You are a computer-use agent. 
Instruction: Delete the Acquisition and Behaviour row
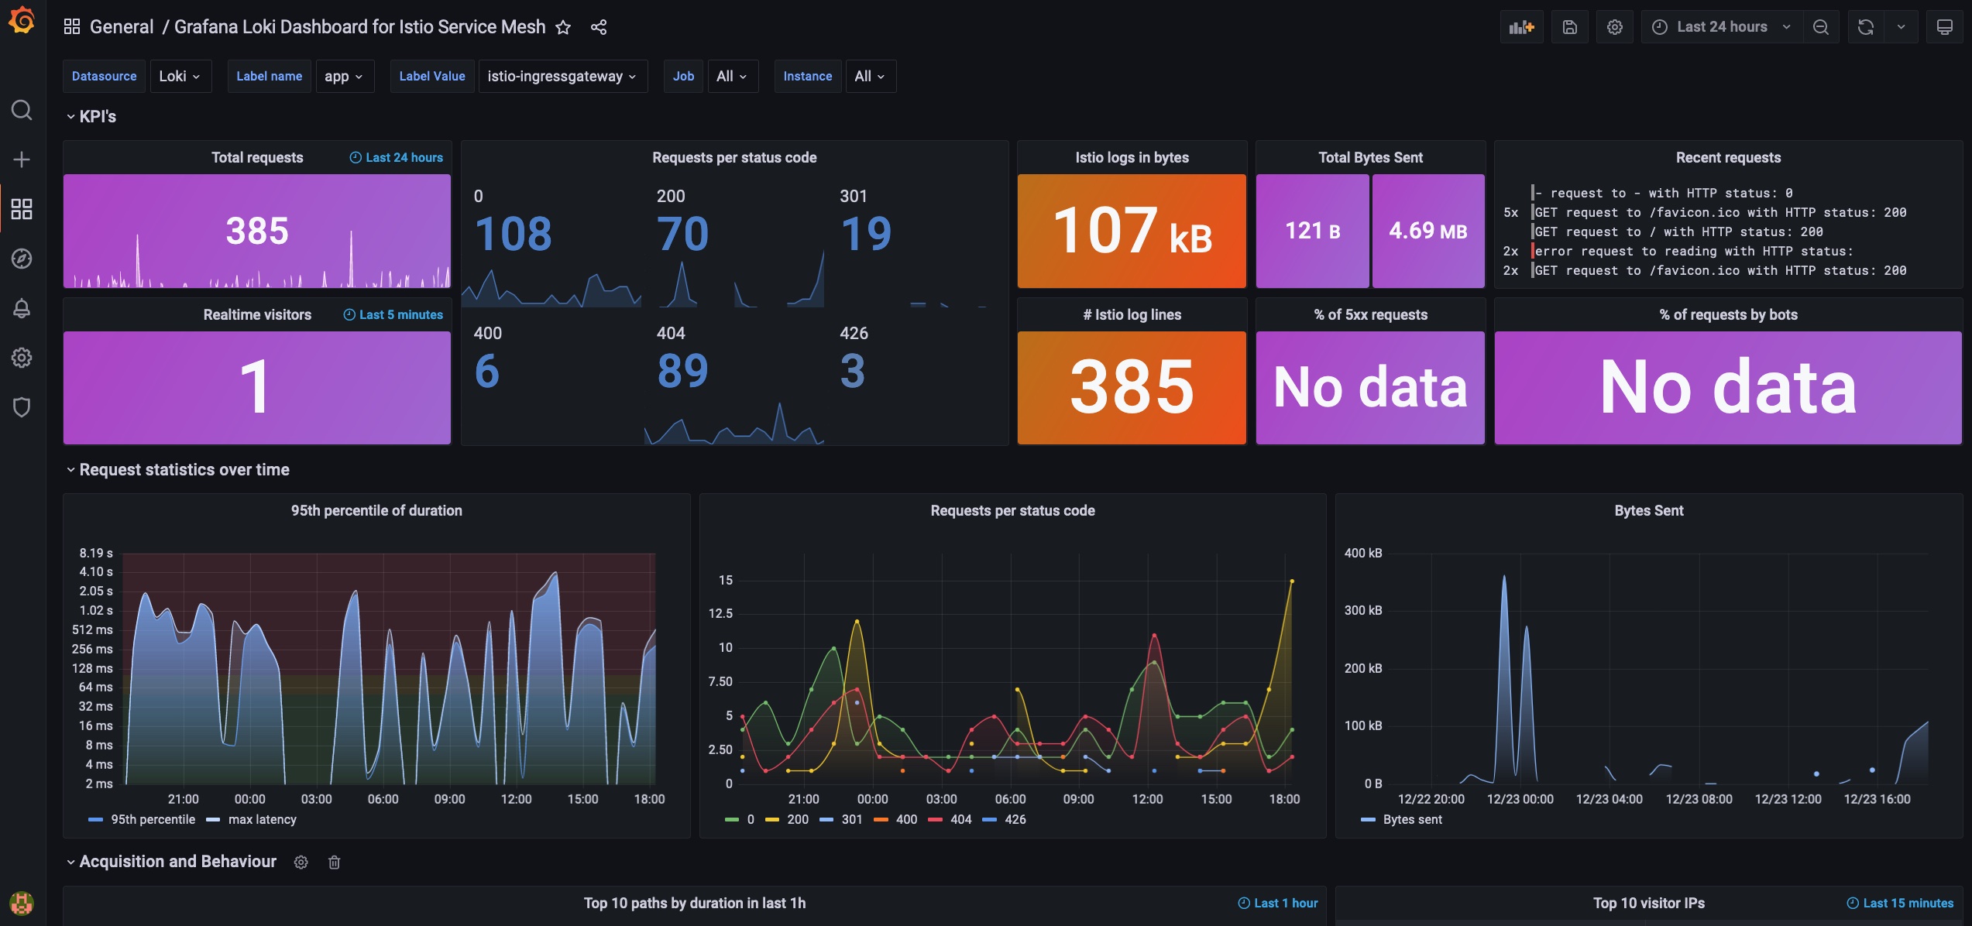click(x=334, y=862)
